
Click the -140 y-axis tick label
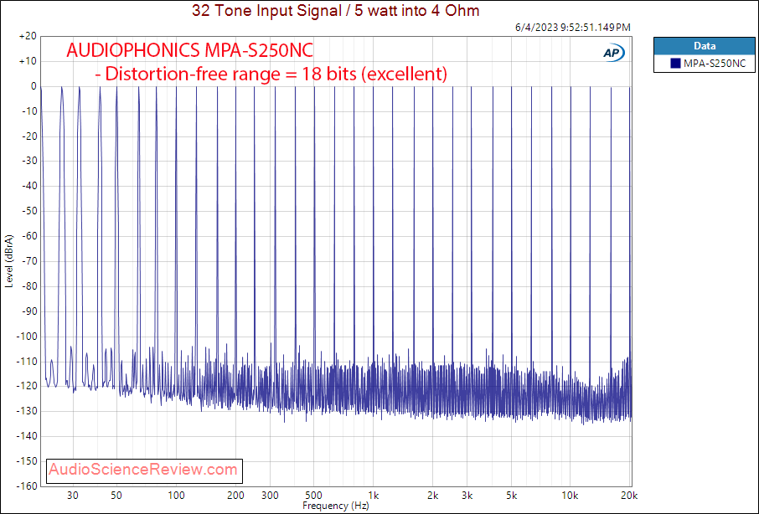27,437
